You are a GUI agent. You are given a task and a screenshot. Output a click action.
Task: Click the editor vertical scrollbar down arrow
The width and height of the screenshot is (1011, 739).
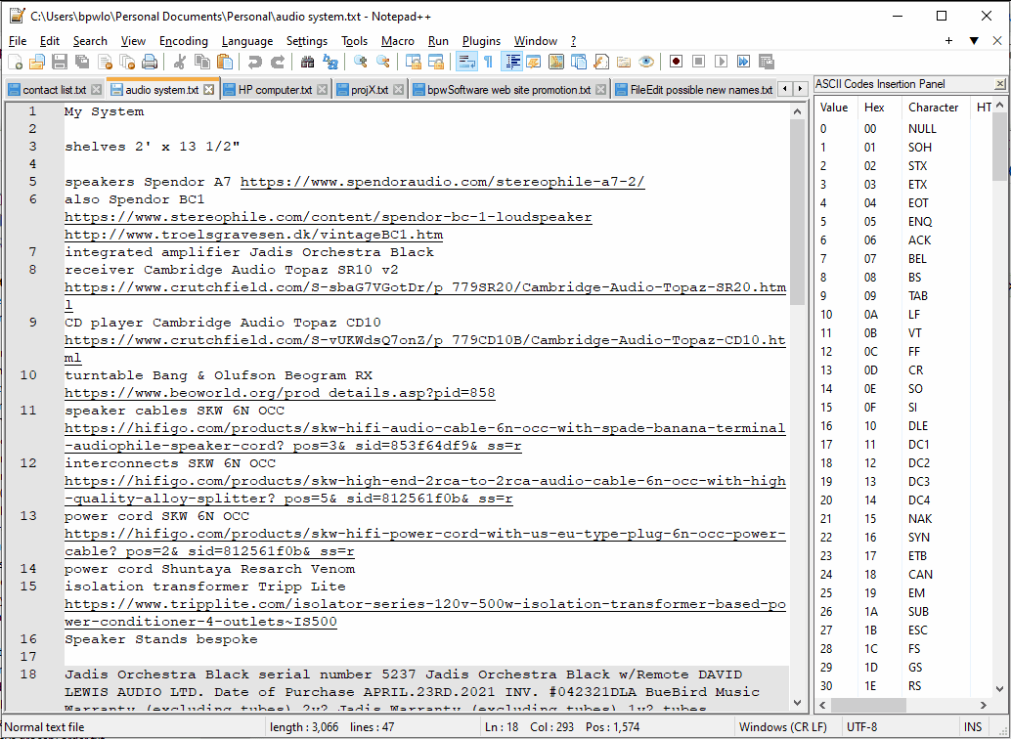798,702
